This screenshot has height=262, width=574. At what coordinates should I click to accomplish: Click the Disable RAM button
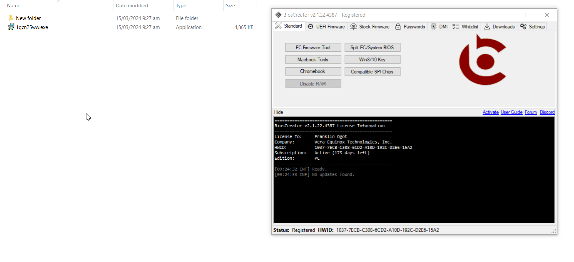click(x=313, y=84)
